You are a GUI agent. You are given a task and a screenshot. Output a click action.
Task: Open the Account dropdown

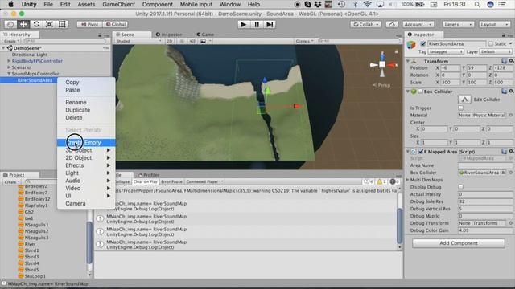[x=418, y=25]
